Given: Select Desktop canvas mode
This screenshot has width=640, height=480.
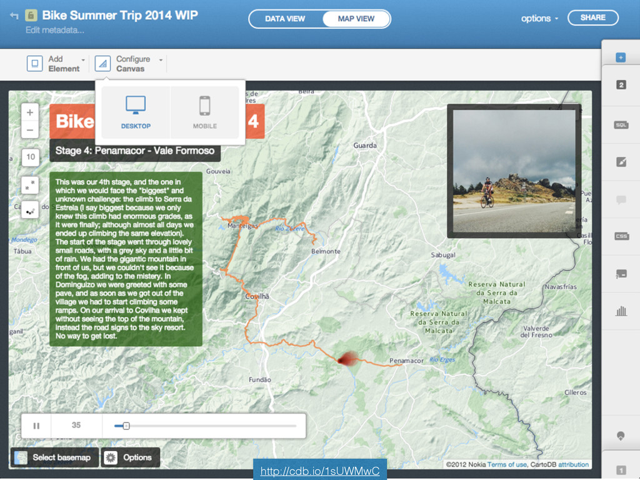Looking at the screenshot, I should click(136, 112).
